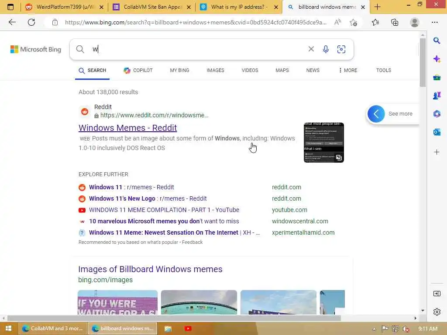Go to Microsoft Bing home logo
The width and height of the screenshot is (447, 335).
click(x=36, y=49)
